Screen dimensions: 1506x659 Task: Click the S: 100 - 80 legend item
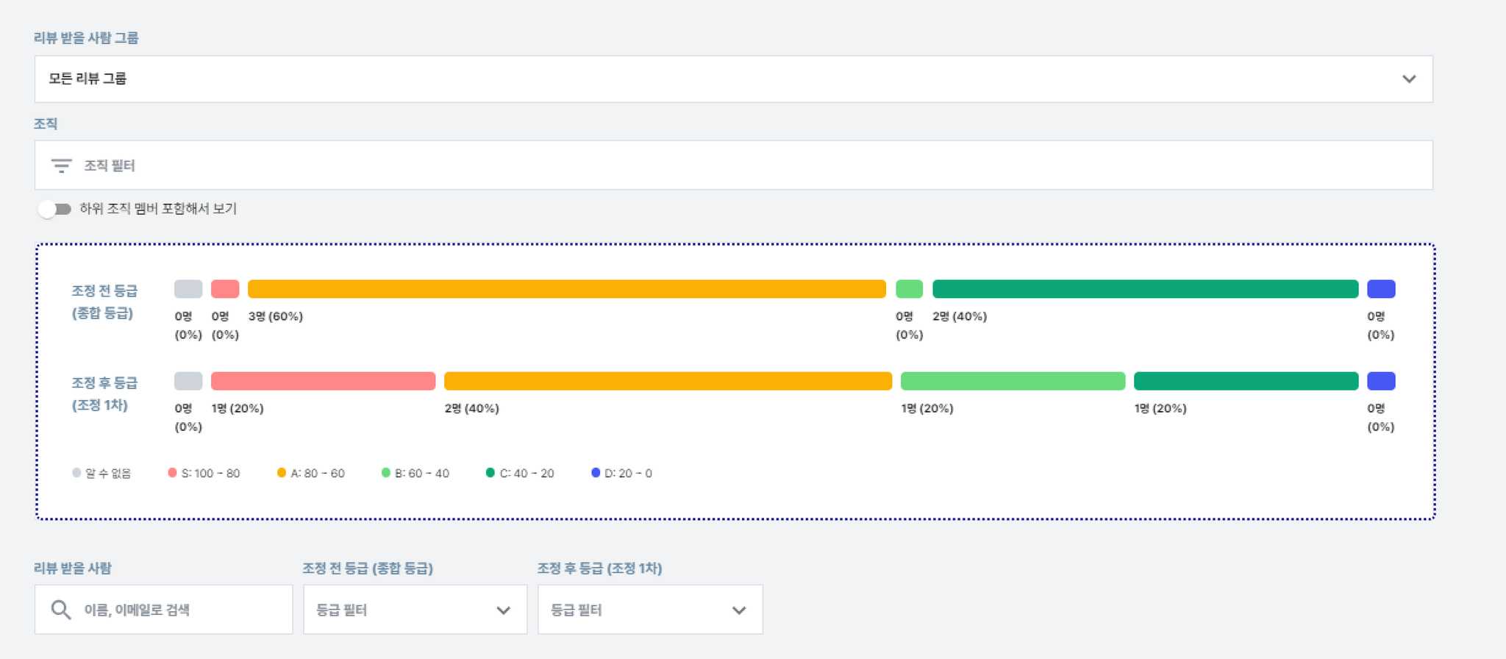(x=204, y=473)
